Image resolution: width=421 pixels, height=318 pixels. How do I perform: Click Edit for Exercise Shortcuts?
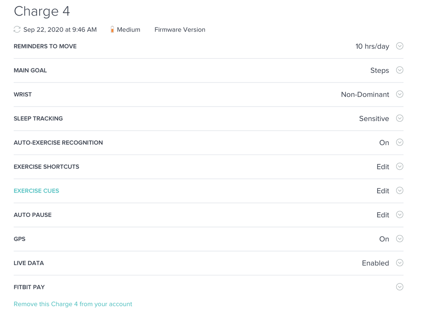tap(383, 167)
